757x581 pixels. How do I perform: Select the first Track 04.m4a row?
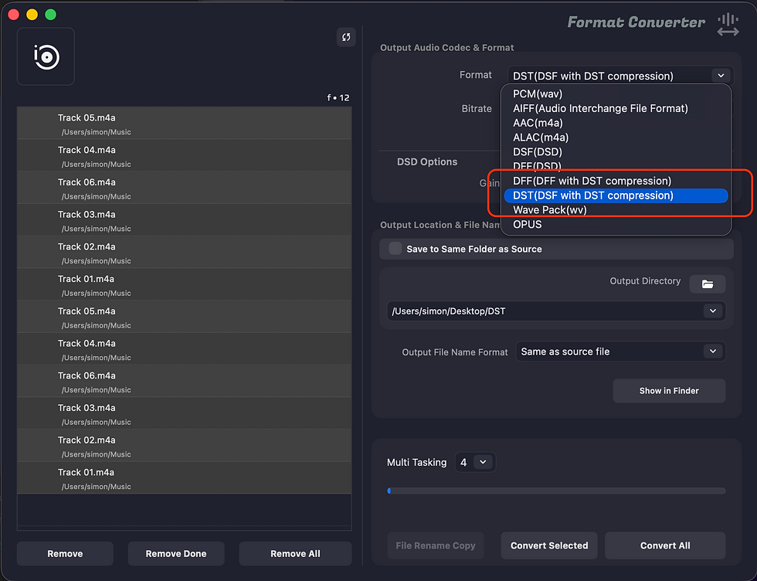(x=185, y=155)
